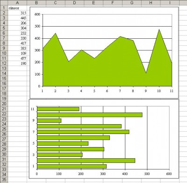Image resolution: width=187 pixels, height=183 pixels.
Task: Click the cell with value 190
Action: [x=17, y=63]
